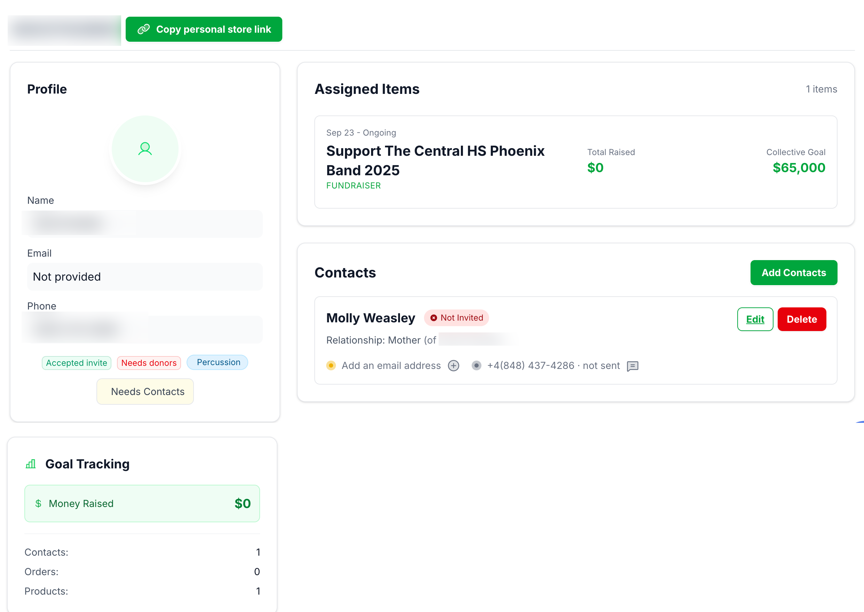864x612 pixels.
Task: Delete Molly Weasley contact
Action: click(802, 319)
